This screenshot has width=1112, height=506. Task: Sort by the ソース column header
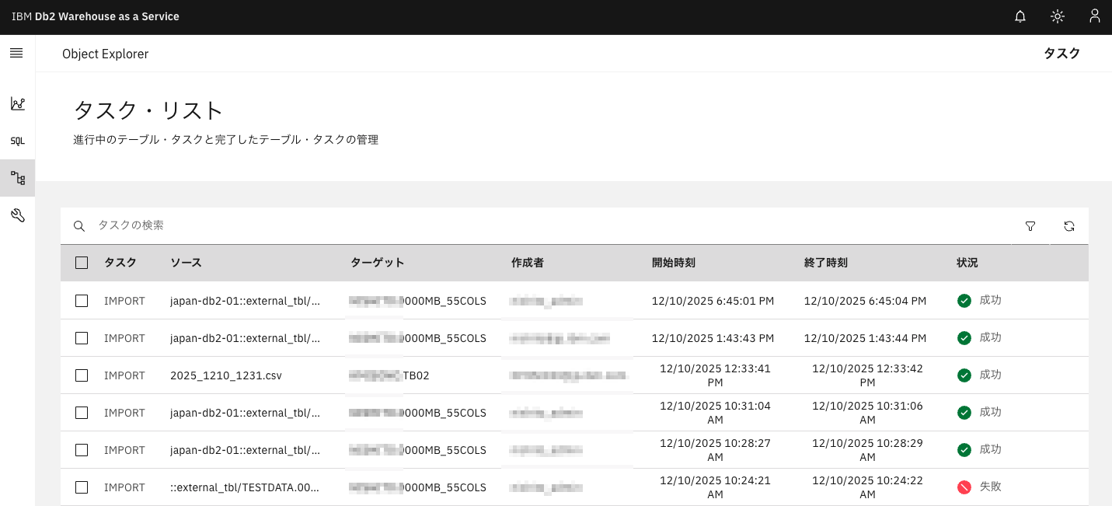186,263
